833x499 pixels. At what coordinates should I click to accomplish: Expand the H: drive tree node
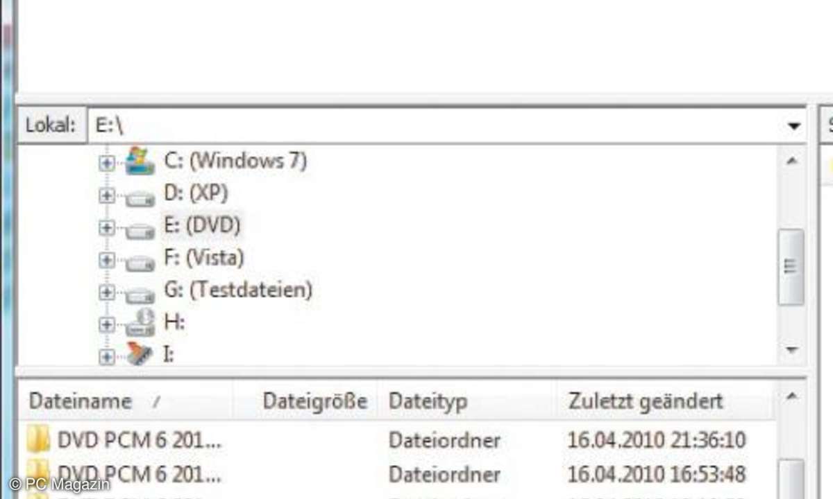coord(106,324)
